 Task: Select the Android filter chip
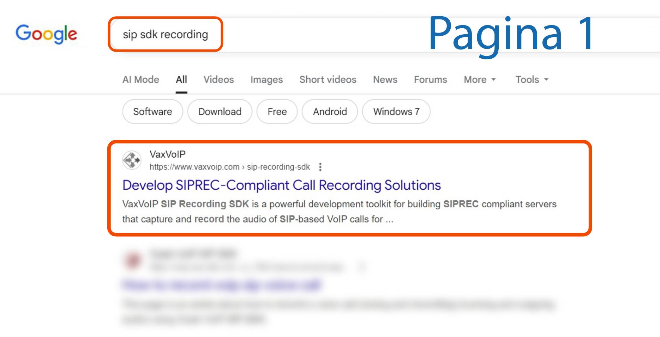pos(330,112)
